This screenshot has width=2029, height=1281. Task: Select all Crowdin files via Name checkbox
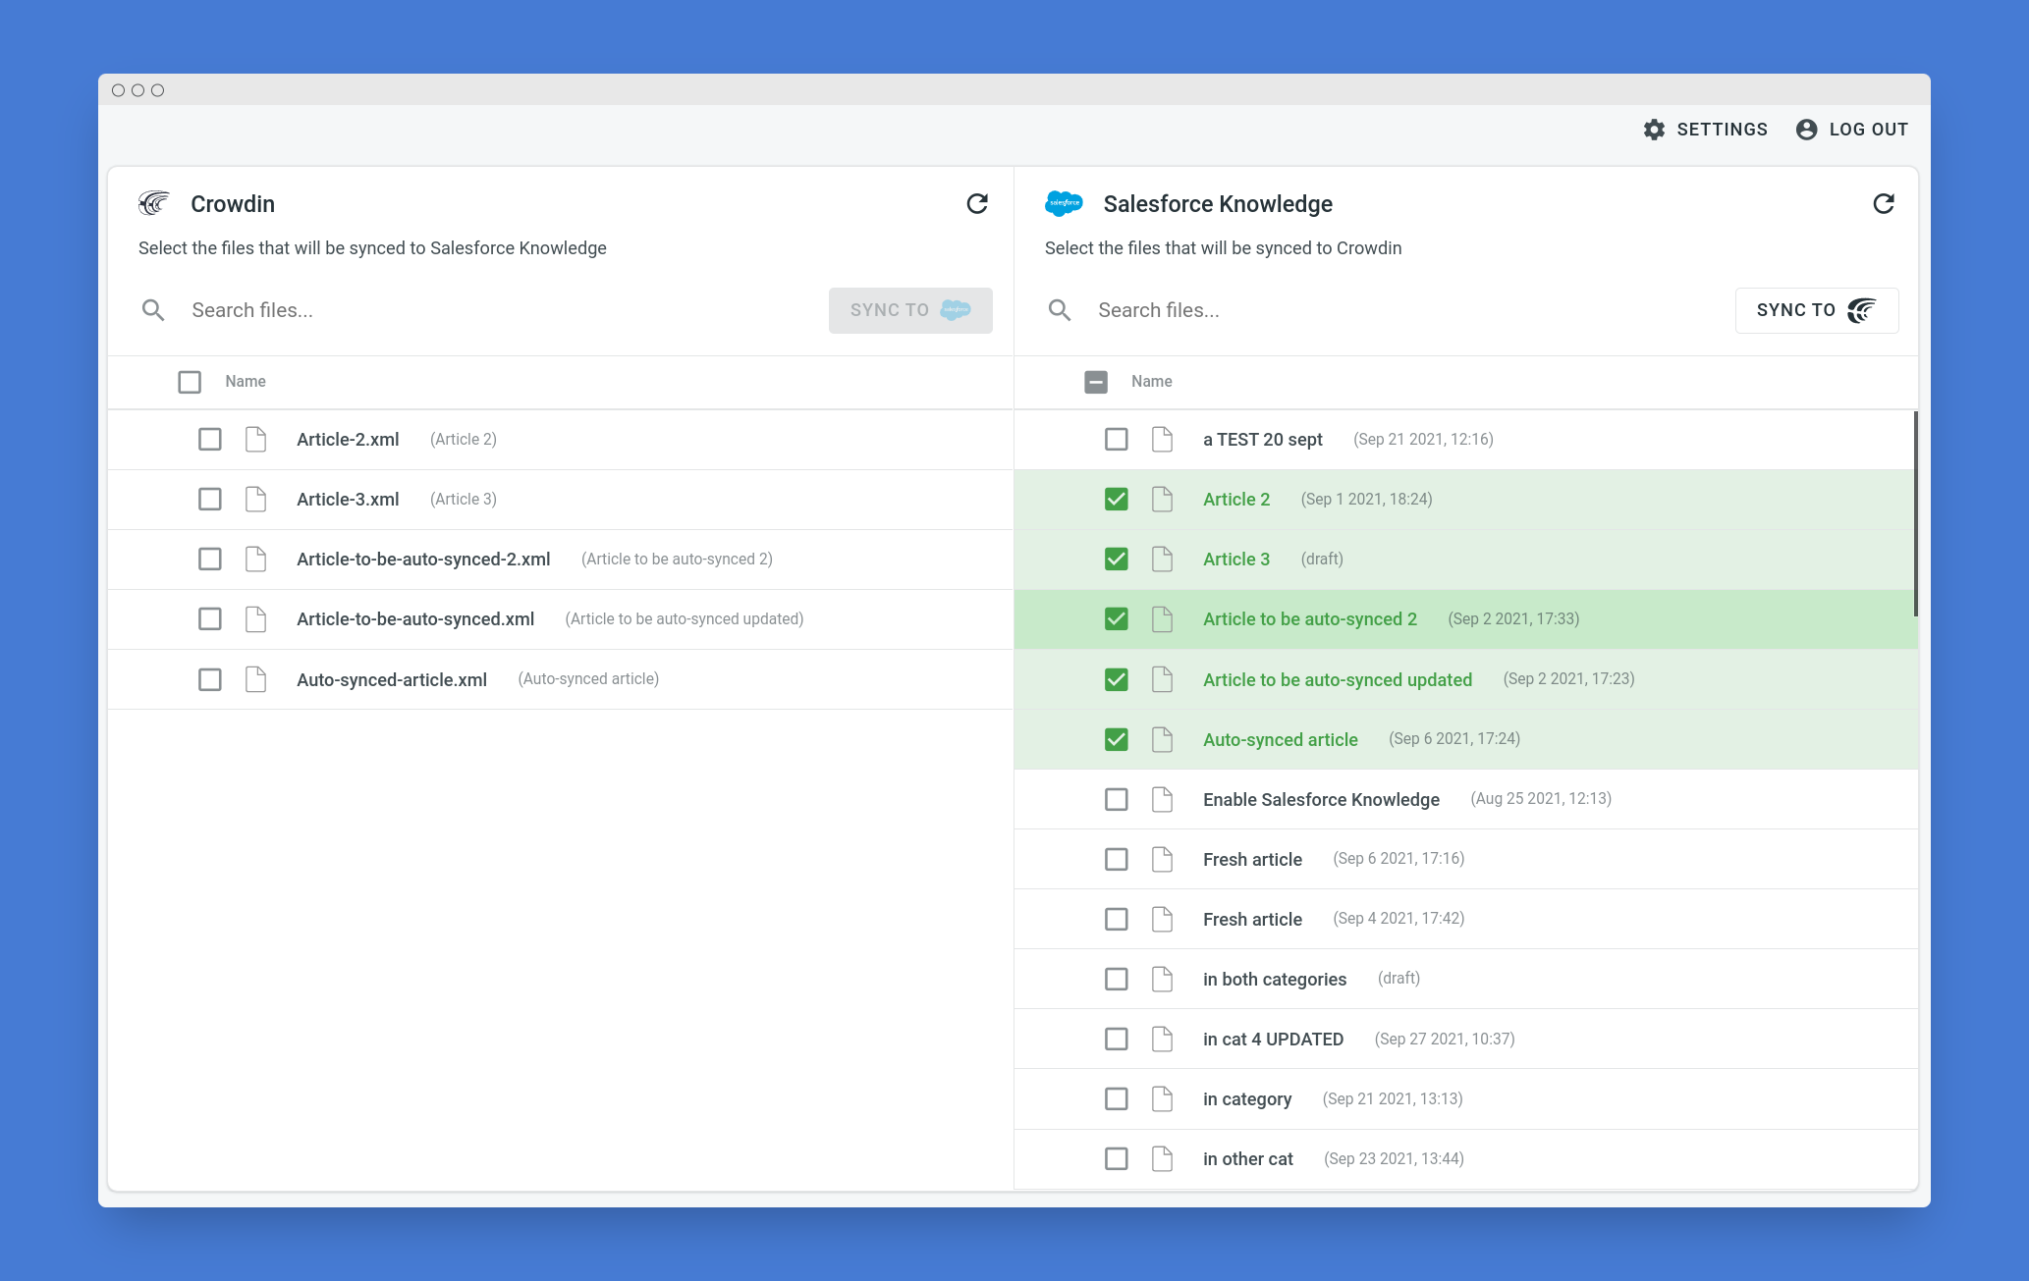pos(190,382)
